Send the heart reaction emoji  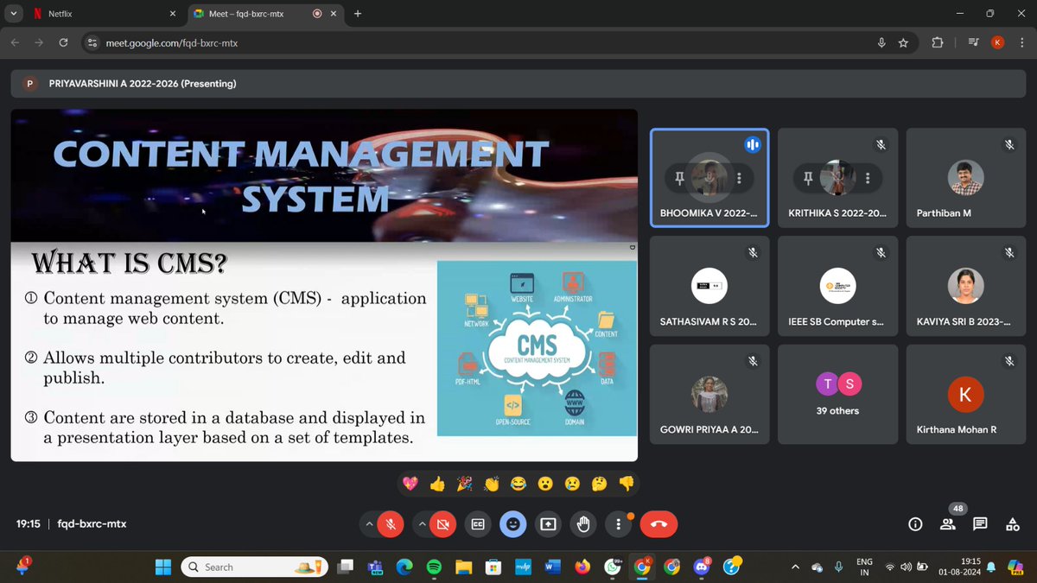410,484
